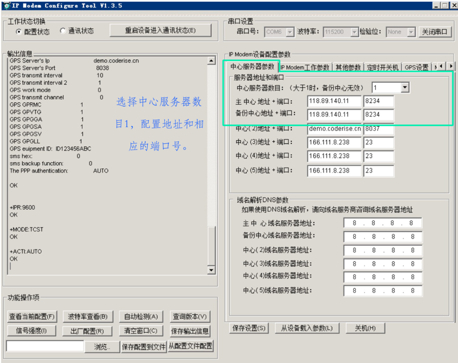The height and width of the screenshot is (363, 458).
Task: Click the 关闭串口 button
Action: (435, 32)
